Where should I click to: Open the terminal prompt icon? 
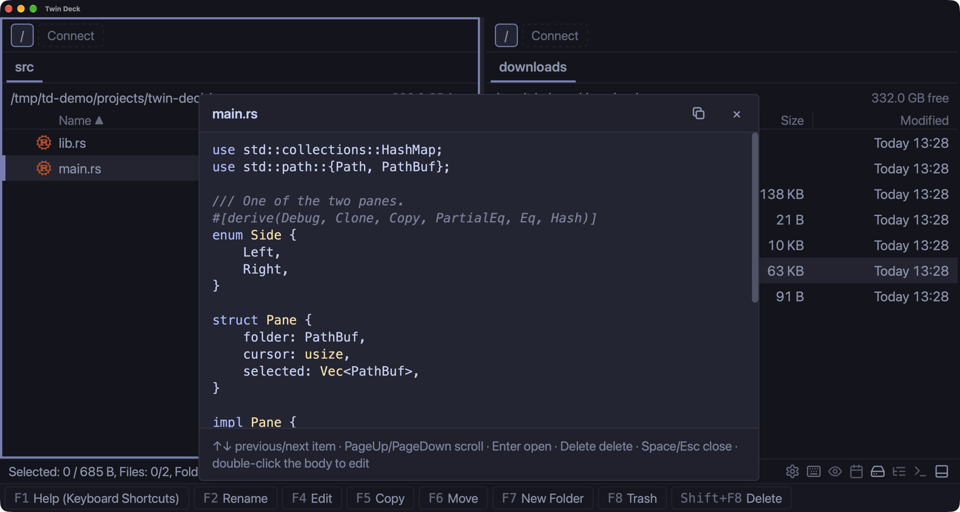point(920,471)
